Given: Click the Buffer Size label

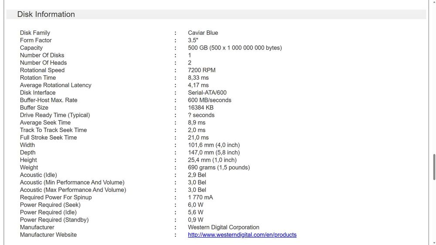Looking at the screenshot, I should tap(34, 107).
